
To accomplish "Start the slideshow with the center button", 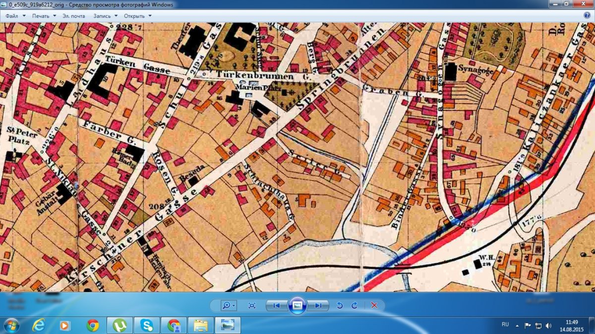I will point(297,305).
